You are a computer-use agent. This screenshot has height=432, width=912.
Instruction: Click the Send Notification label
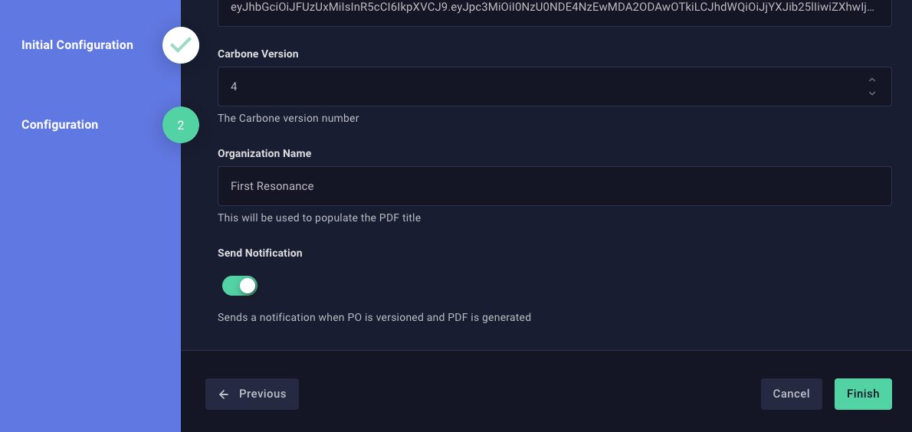pyautogui.click(x=260, y=253)
